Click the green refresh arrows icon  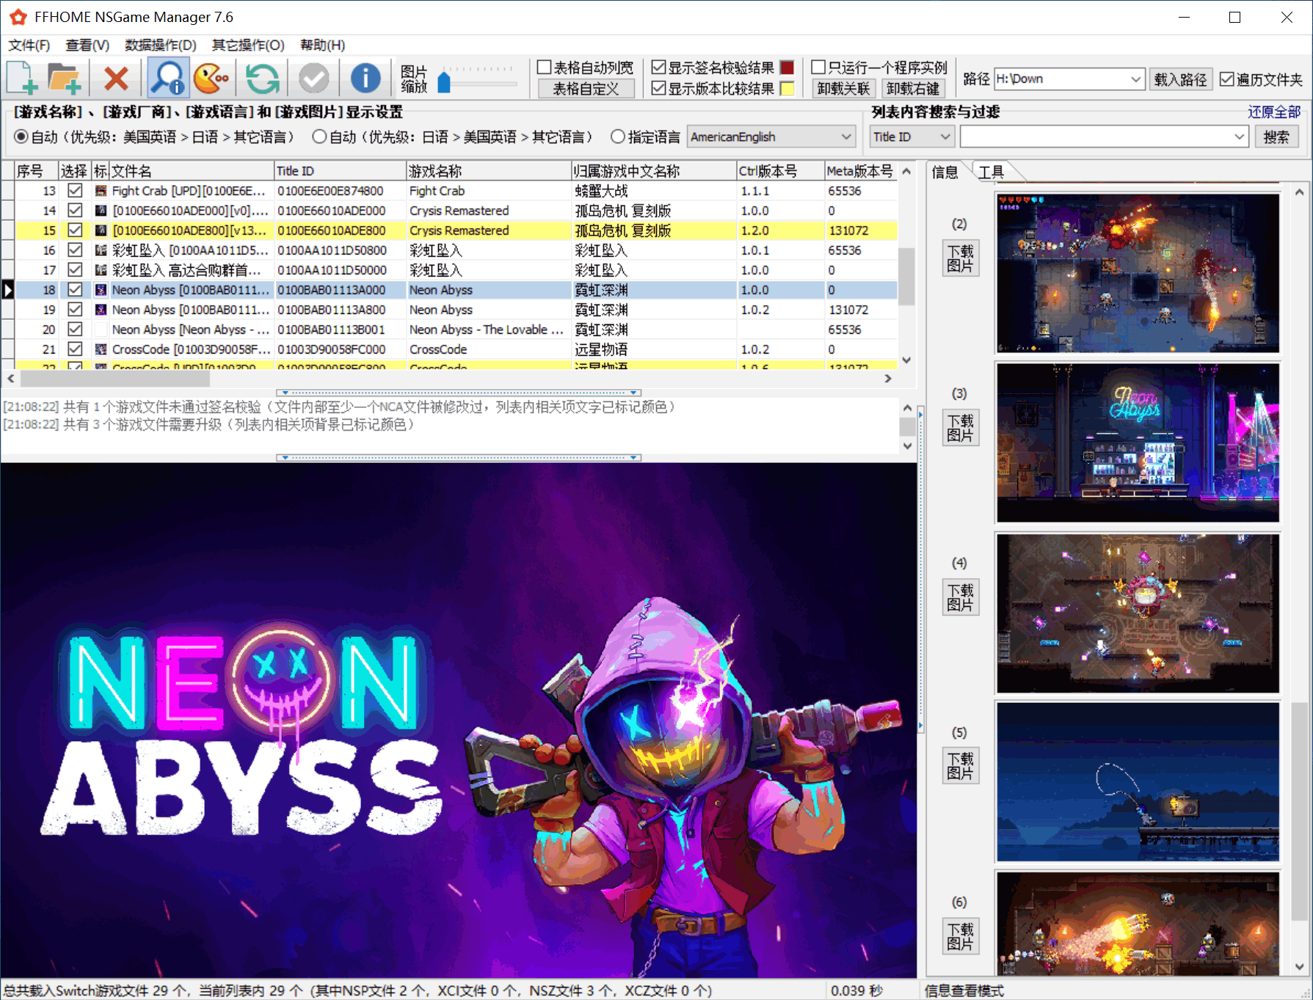click(262, 78)
